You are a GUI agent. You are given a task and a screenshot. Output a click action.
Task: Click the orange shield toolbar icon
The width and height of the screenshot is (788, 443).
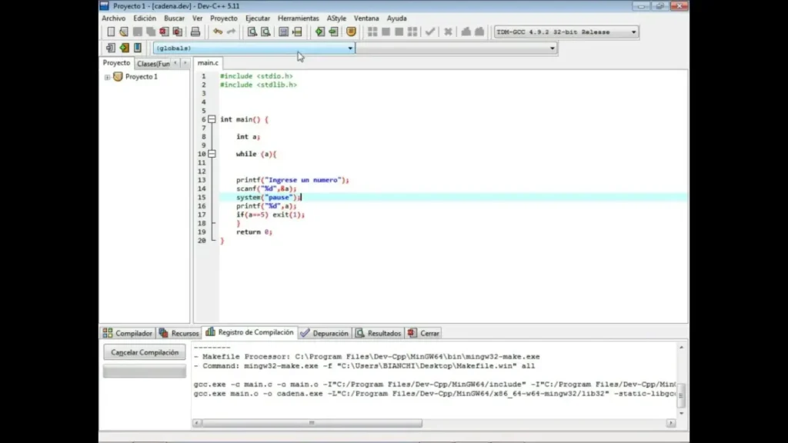pyautogui.click(x=351, y=32)
